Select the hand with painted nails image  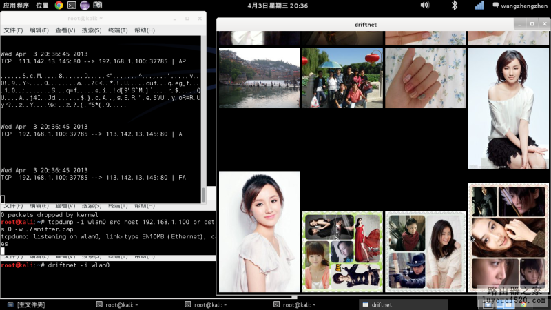click(x=425, y=78)
